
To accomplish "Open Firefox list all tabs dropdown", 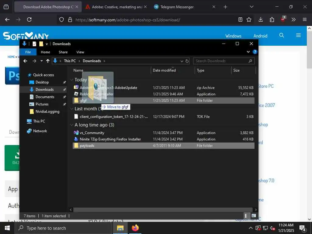I will pos(251,7).
